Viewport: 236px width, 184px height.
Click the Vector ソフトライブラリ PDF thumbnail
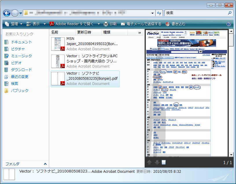pyautogui.click(x=58, y=61)
